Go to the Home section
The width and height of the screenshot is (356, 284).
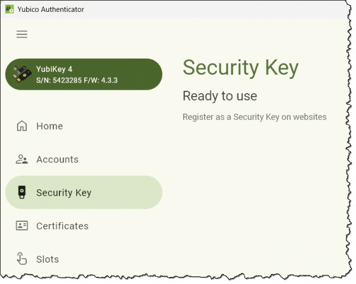pyautogui.click(x=84, y=126)
